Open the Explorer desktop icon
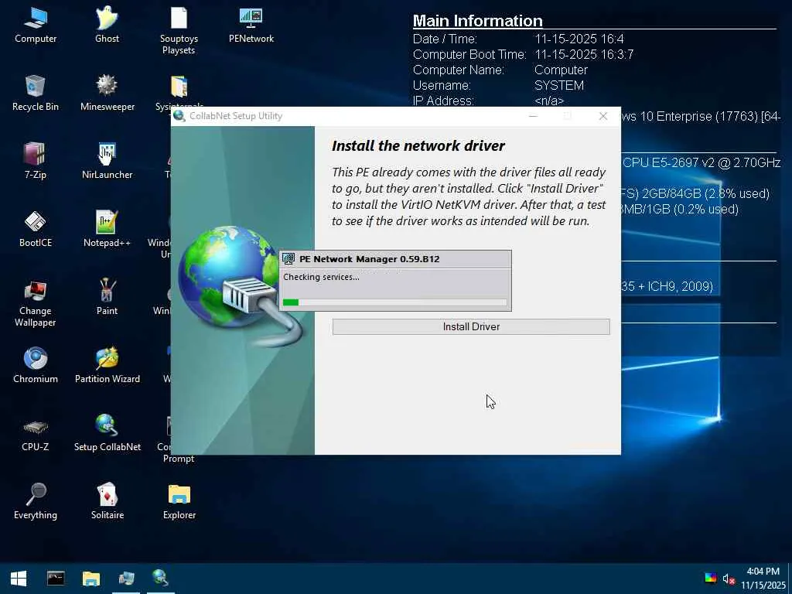Viewport: 792px width, 594px height. pos(179,501)
